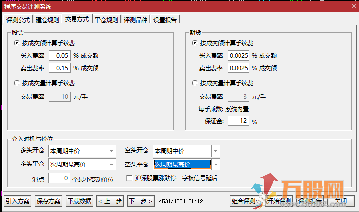Click highlighted 空头平仓 value 次周期最高价
Image resolution: width=359 pixels, height=212 pixels.
(182, 165)
